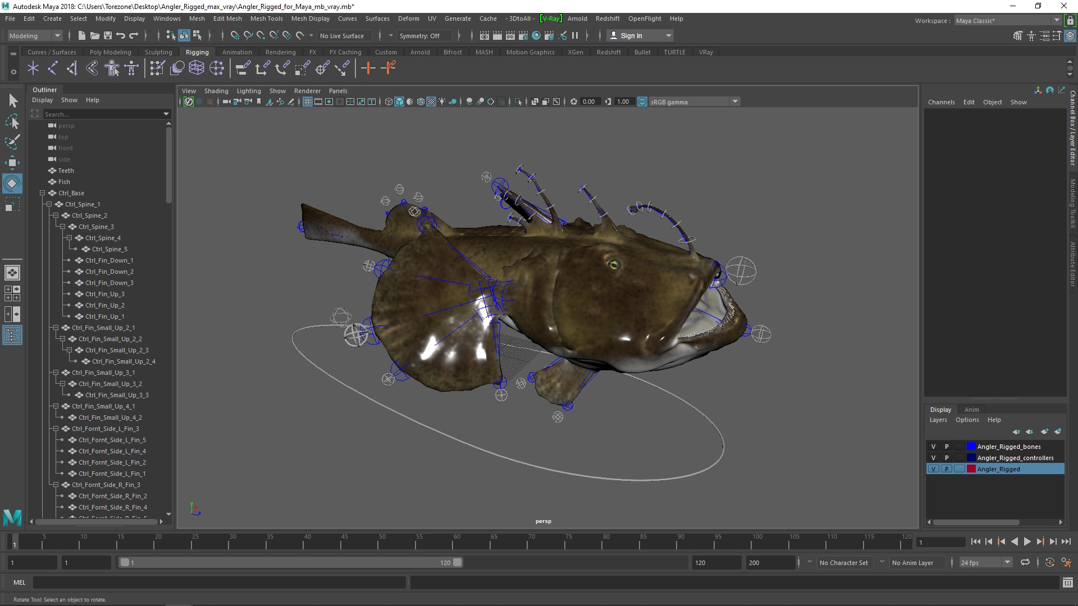
Task: Click the Create Cluster shelf icon
Action: 216,68
